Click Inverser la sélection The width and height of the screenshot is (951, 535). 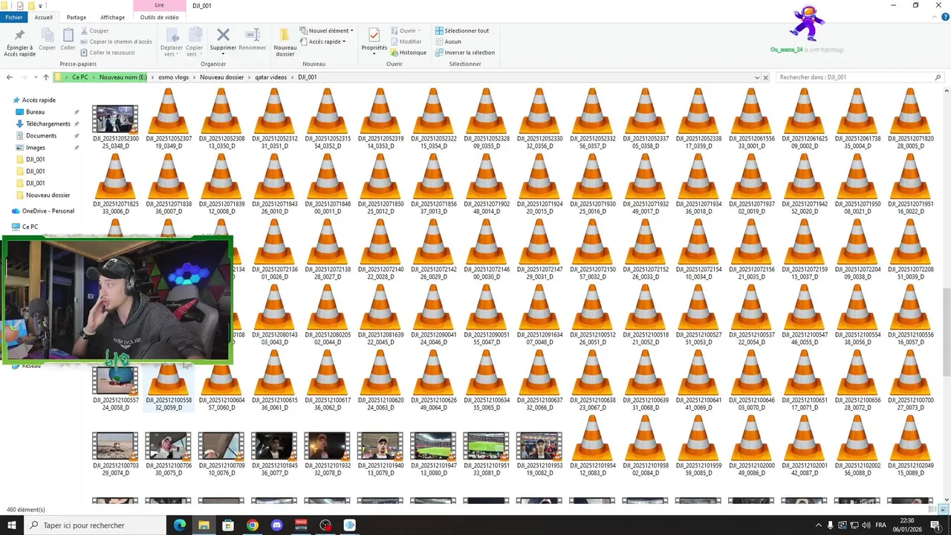point(465,53)
